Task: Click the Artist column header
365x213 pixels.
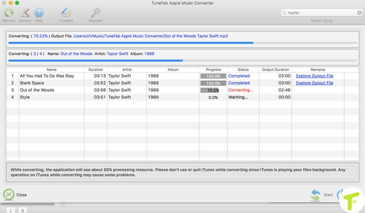Action: point(127,70)
